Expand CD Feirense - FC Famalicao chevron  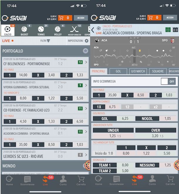click(x=86, y=108)
